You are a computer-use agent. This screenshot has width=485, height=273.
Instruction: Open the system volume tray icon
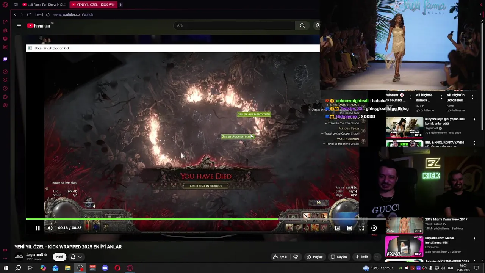[x=443, y=268]
